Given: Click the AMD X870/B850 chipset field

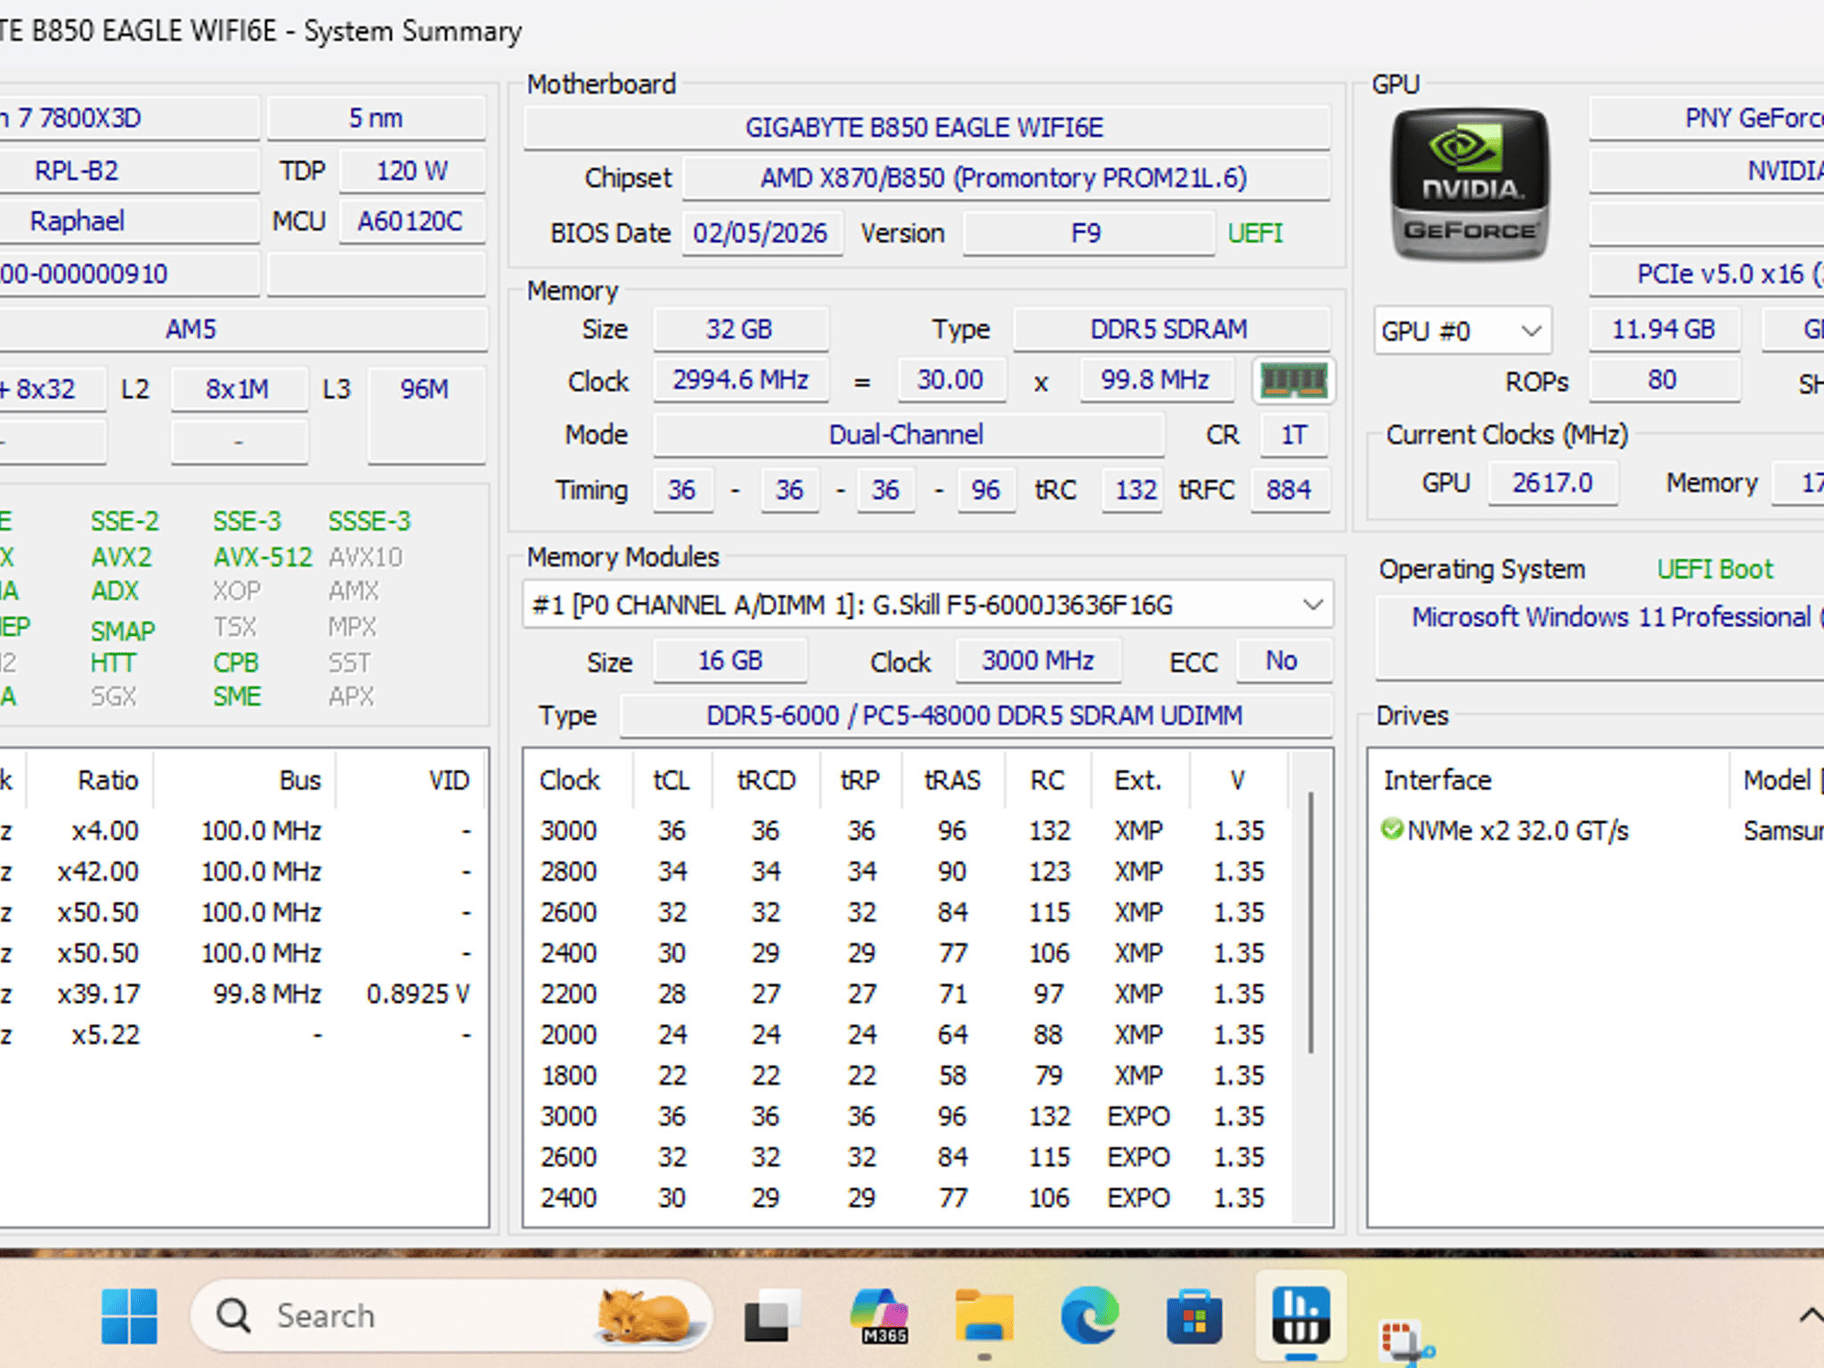Looking at the screenshot, I should pyautogui.click(x=1006, y=178).
